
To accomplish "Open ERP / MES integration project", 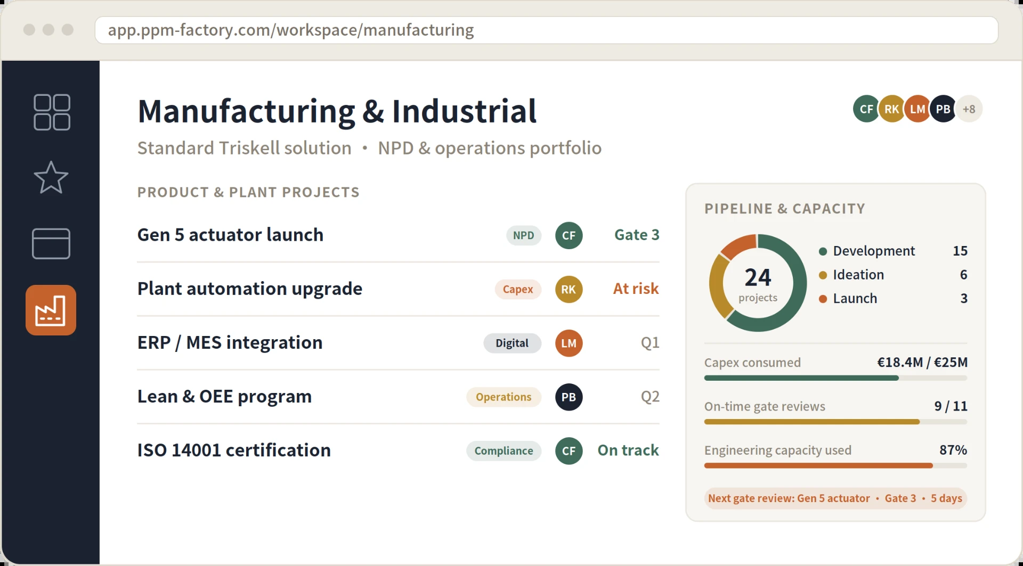I will point(230,342).
